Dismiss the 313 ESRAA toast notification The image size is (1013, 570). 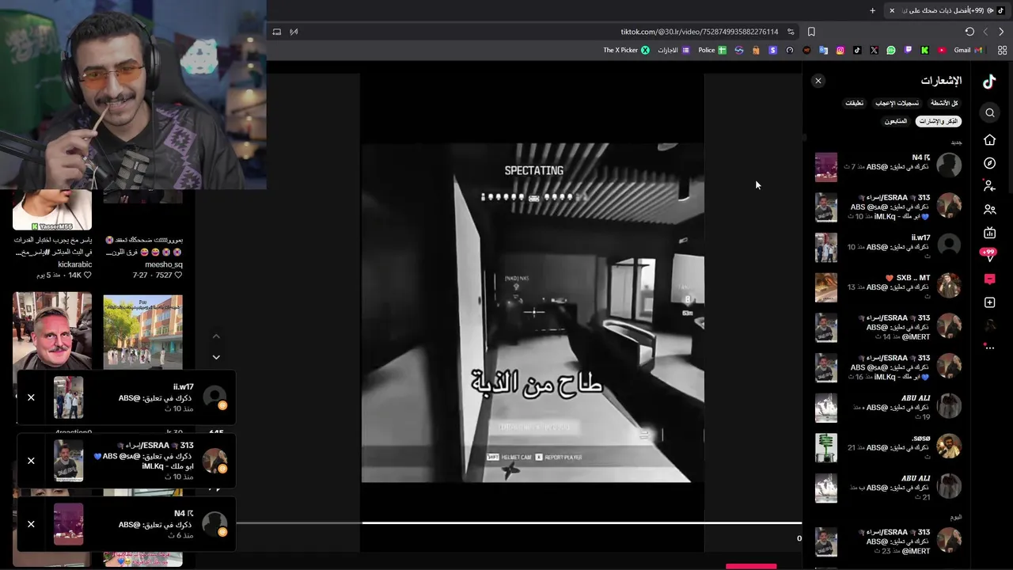(31, 461)
